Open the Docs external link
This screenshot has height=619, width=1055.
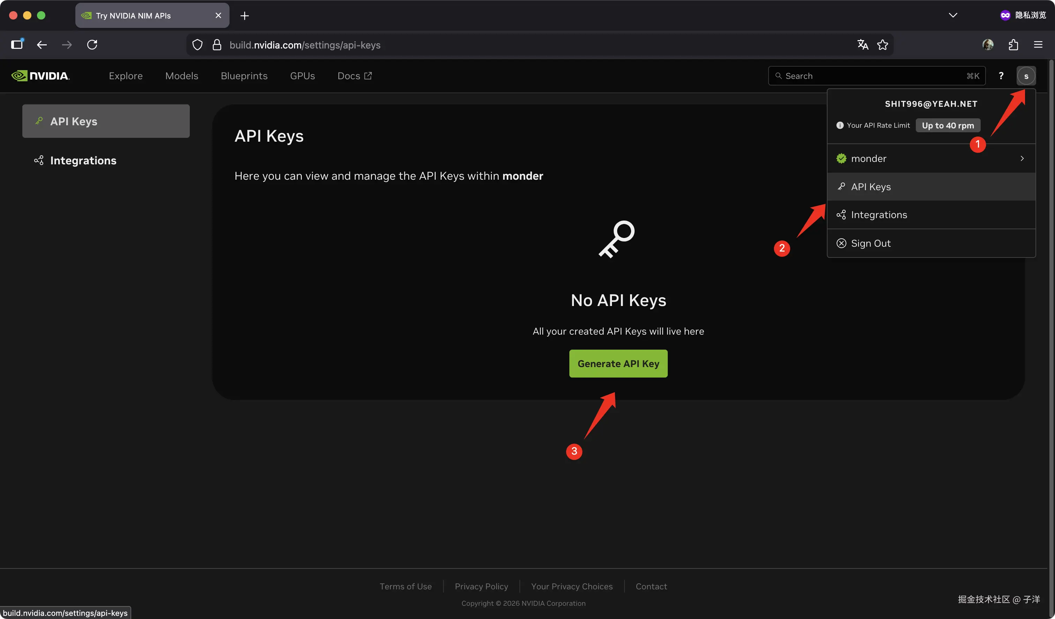coord(354,76)
